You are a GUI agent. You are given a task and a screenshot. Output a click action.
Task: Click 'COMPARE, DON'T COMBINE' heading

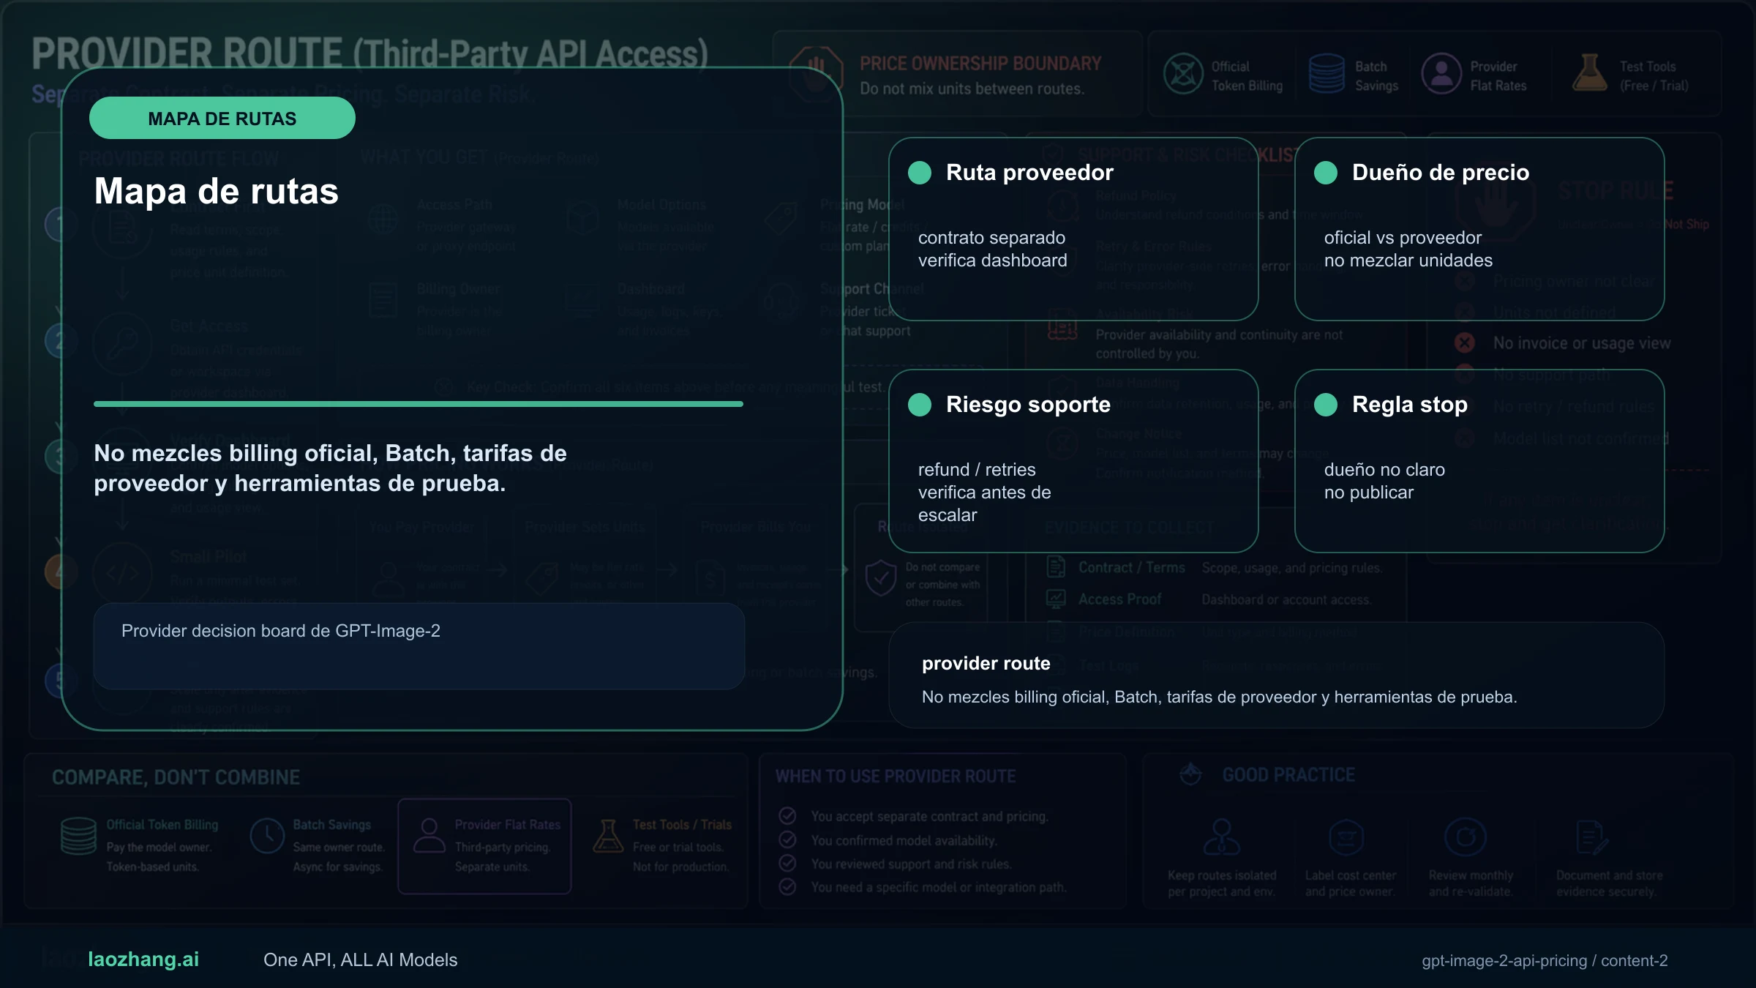pos(176,777)
